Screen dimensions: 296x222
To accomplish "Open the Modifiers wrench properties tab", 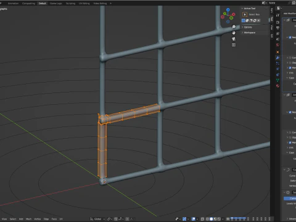I will pyautogui.click(x=277, y=58).
